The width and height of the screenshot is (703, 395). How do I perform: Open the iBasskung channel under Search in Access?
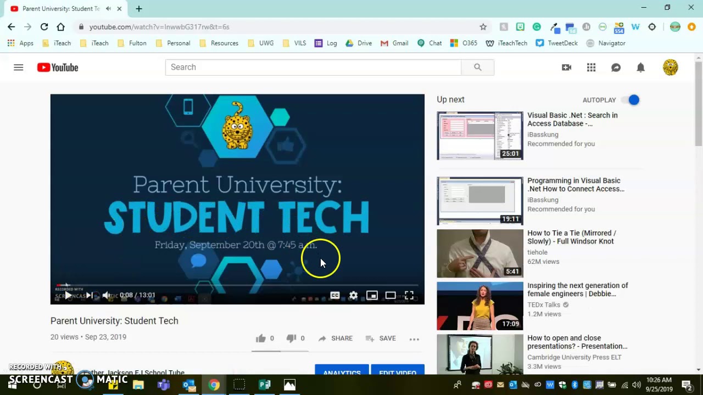[543, 134]
